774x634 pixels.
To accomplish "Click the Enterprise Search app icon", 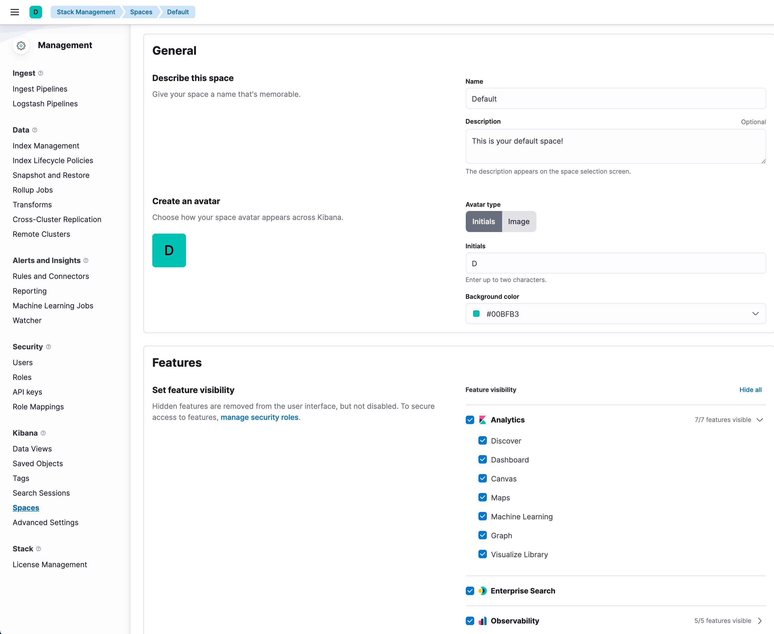I will pos(482,591).
